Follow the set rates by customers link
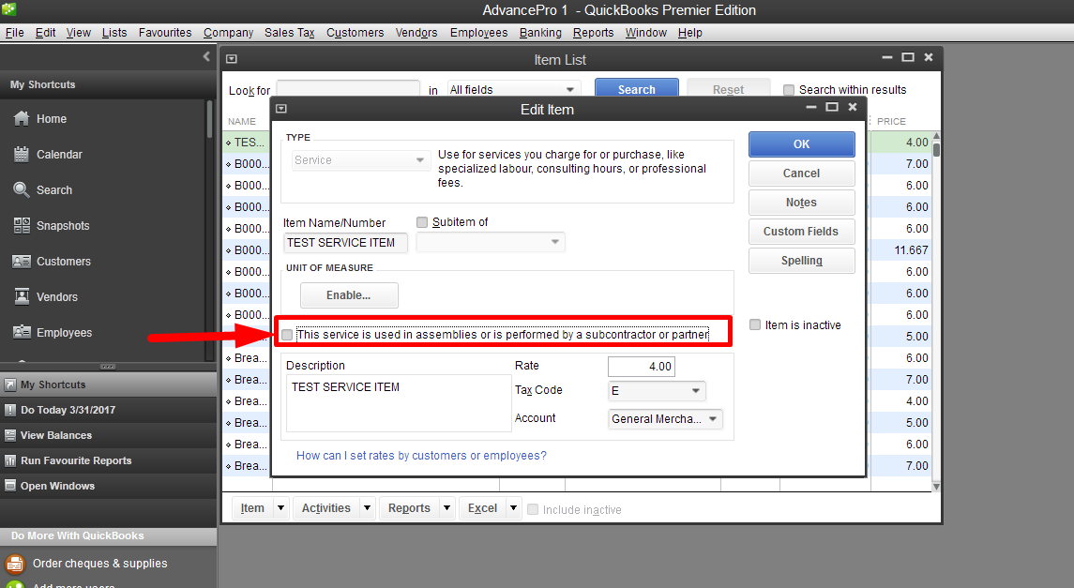This screenshot has width=1074, height=588. click(421, 456)
